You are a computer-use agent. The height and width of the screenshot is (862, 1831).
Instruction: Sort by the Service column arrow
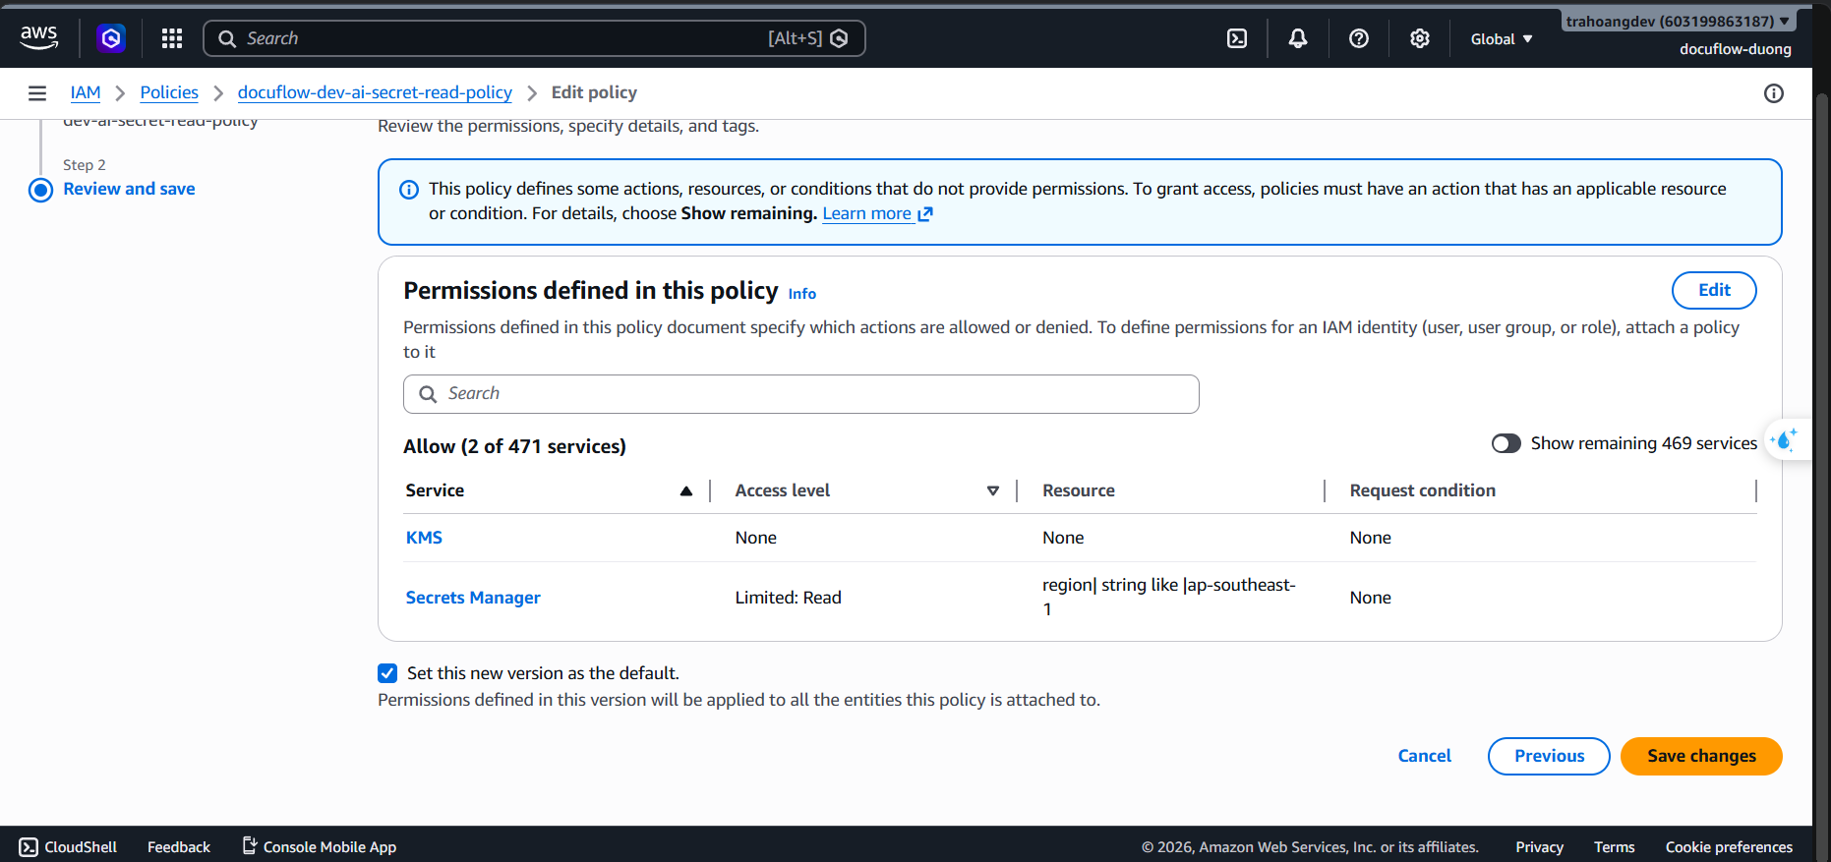click(686, 491)
